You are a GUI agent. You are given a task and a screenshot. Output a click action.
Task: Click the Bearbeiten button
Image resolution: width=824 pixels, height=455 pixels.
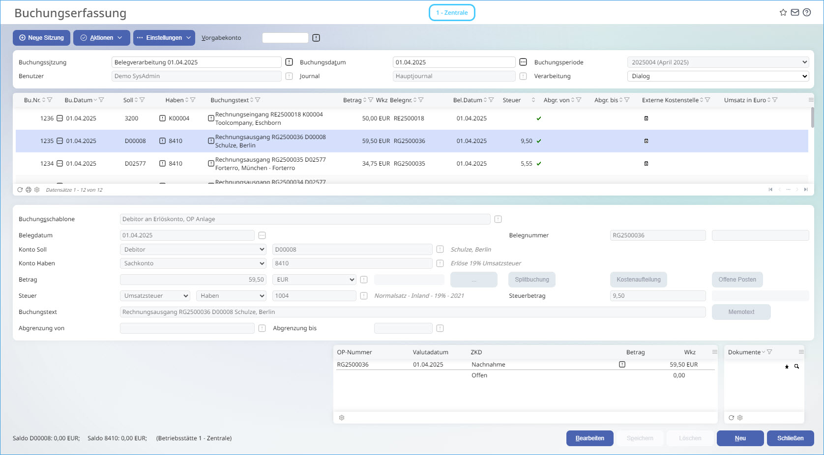589,438
